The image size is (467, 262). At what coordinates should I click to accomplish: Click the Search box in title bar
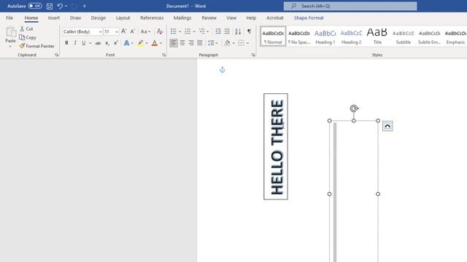pos(350,6)
